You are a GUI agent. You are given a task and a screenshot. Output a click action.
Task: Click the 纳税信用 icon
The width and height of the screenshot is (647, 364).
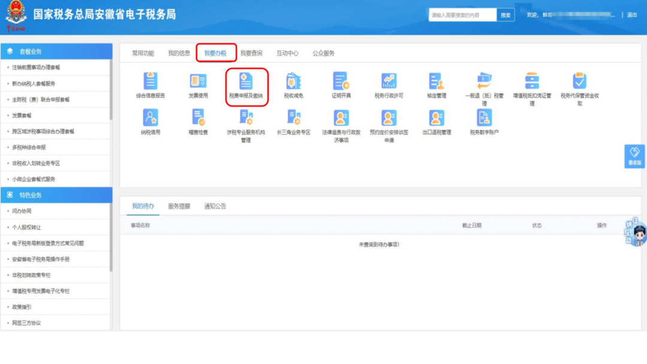click(x=150, y=118)
